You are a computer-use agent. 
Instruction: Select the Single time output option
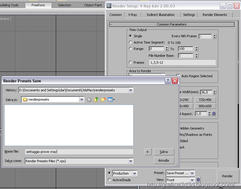pyautogui.click(x=131, y=36)
